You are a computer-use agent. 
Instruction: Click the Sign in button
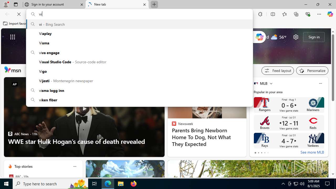pos(314,37)
